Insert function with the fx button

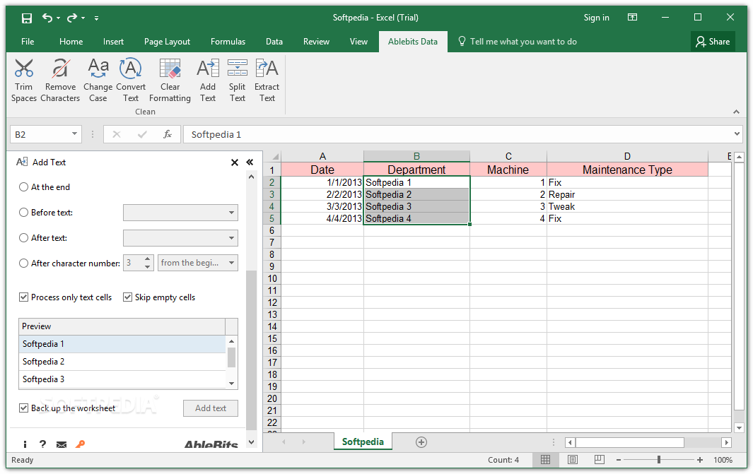click(x=167, y=134)
